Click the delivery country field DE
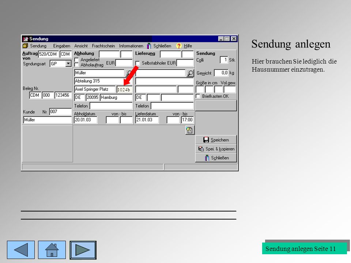Viewport: 351px width, 263px height. point(141,98)
